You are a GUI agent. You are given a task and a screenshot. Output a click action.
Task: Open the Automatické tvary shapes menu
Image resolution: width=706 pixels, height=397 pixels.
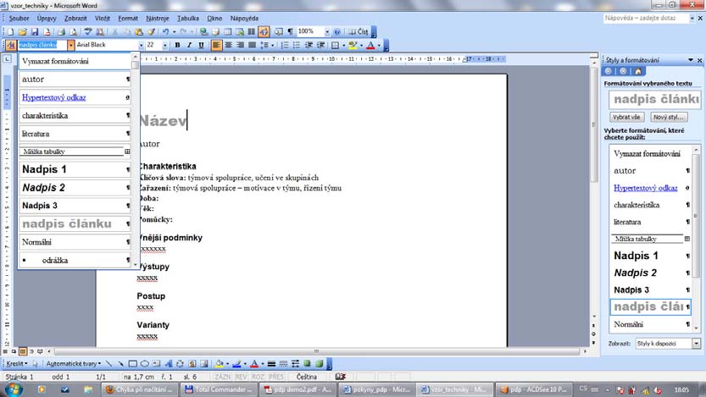click(x=74, y=363)
